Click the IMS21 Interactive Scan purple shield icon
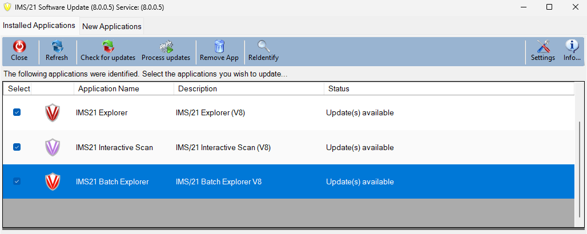 53,147
